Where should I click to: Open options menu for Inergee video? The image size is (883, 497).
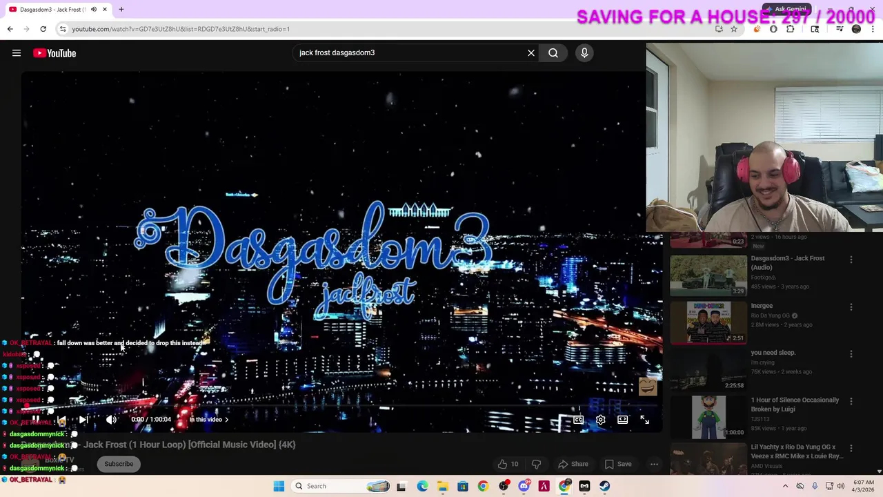851,306
